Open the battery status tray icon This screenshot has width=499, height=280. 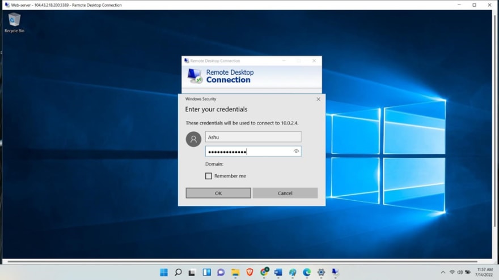tap(468, 272)
